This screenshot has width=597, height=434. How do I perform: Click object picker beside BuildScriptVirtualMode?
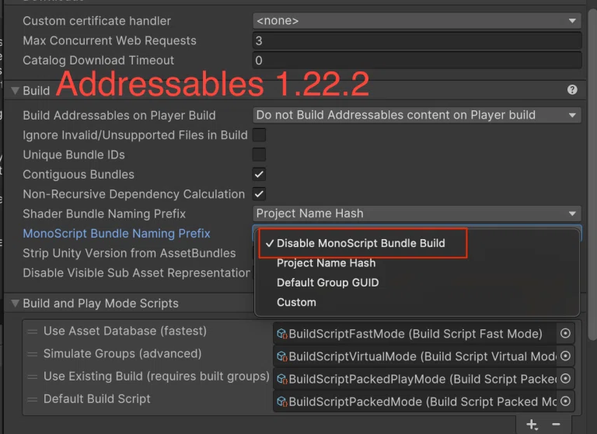pyautogui.click(x=565, y=356)
